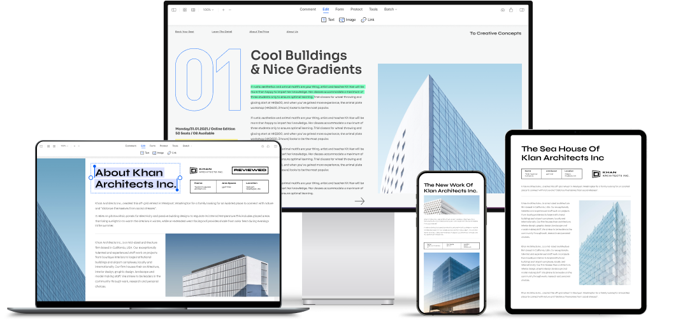Toggle right panel icon on monitor window
The image size is (678, 320).
click(x=522, y=10)
